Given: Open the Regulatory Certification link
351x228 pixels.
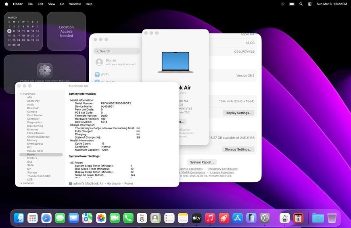Looking at the screenshot, I should [x=223, y=169].
